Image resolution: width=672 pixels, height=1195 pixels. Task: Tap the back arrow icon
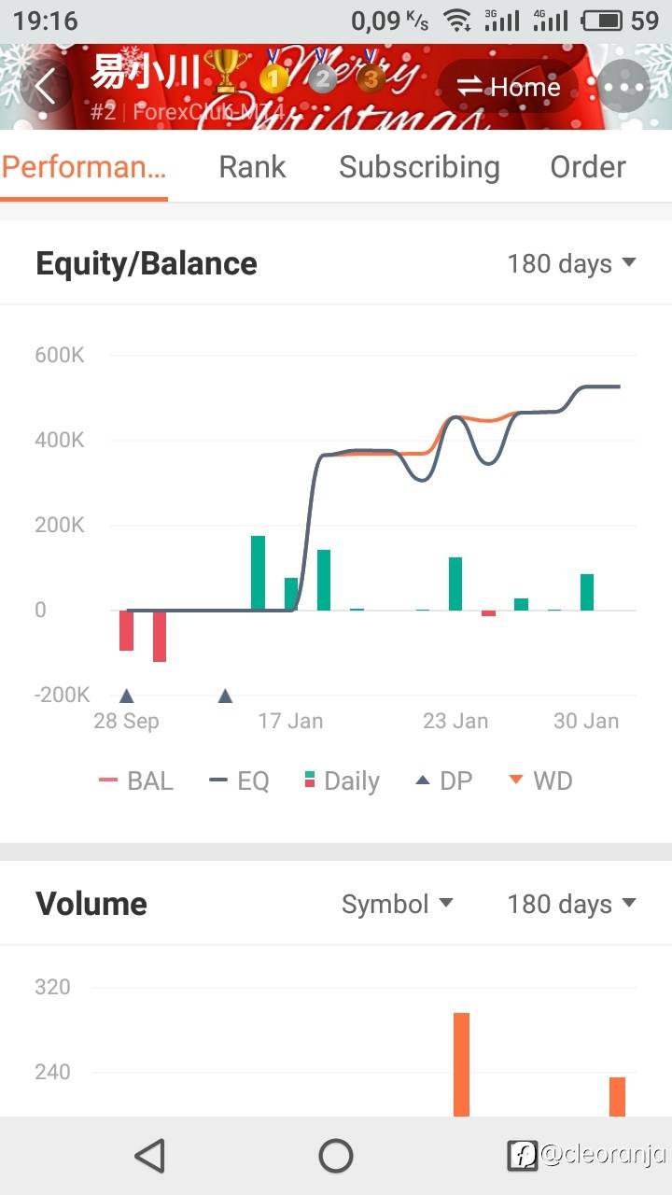pos(44,86)
